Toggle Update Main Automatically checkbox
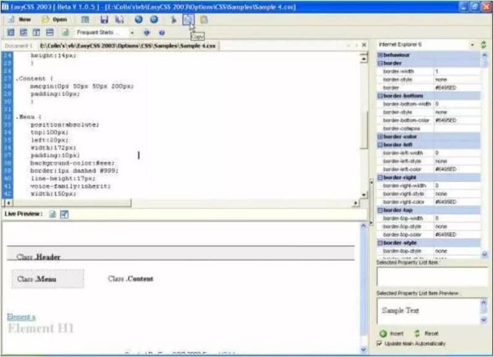Viewport: 494px width, 357px height. 379,343
